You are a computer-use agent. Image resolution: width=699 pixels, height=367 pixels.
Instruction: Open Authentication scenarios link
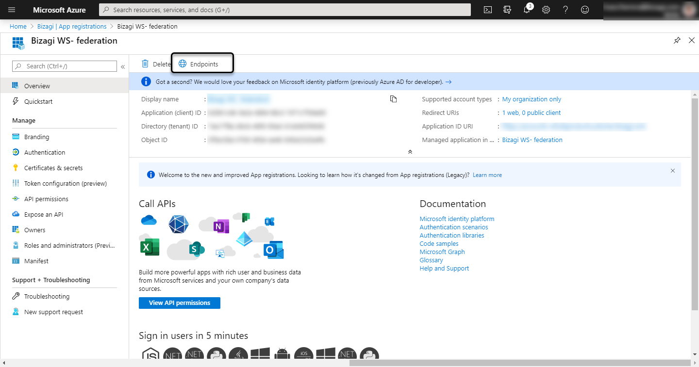click(454, 227)
